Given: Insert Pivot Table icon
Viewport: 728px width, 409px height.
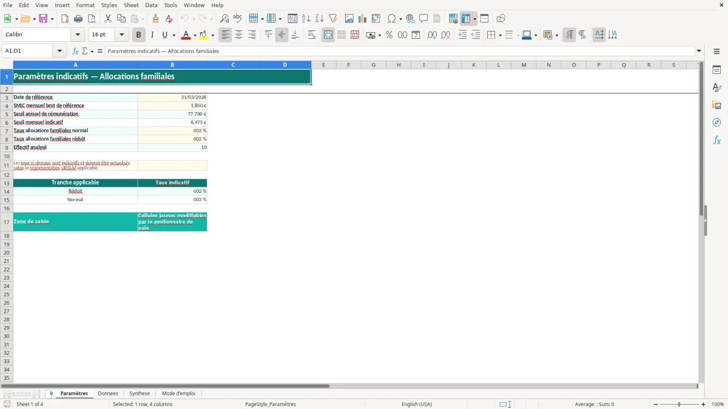Looking at the screenshot, I should point(376,19).
